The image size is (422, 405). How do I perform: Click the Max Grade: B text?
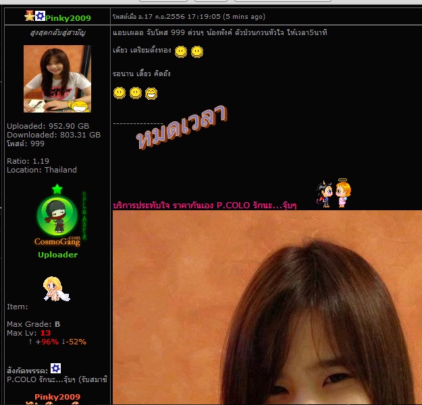(33, 324)
